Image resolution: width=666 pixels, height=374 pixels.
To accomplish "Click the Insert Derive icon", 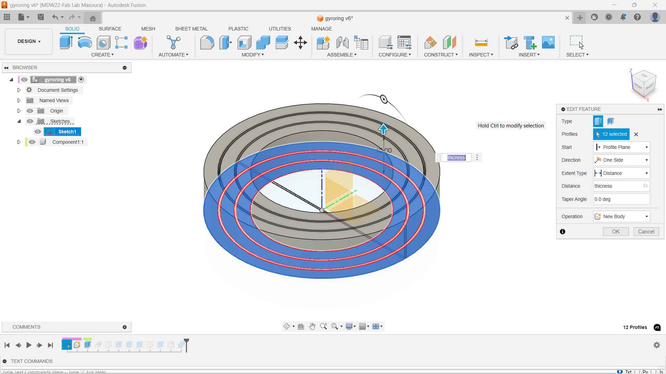I will (511, 43).
